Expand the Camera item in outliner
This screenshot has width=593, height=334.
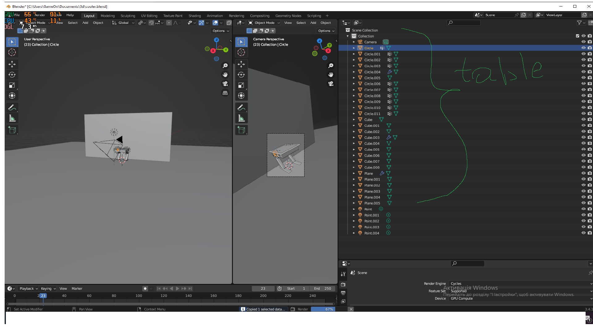pyautogui.click(x=354, y=42)
